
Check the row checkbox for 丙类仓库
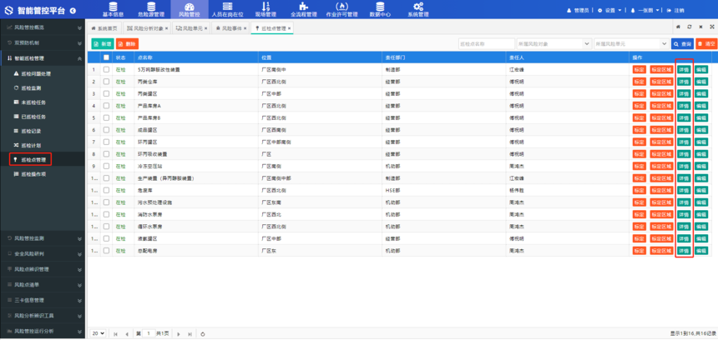pos(106,82)
